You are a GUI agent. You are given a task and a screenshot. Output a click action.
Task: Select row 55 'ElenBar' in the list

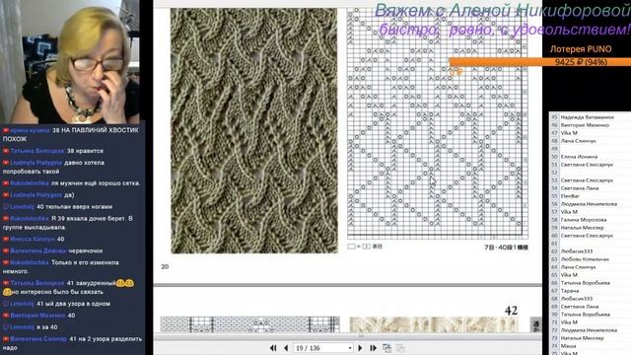coord(570,196)
